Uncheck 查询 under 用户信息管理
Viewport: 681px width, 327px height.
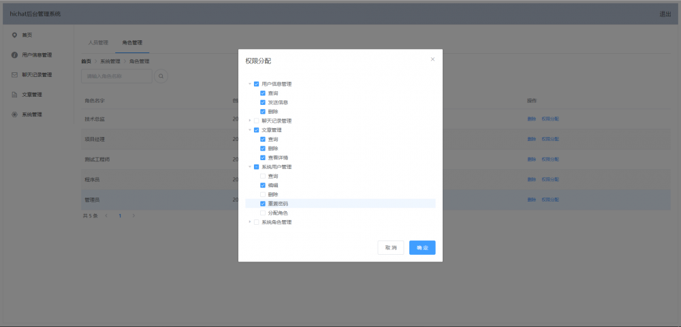[263, 93]
